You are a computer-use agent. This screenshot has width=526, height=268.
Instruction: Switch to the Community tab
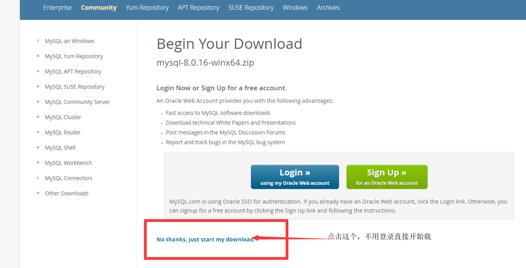(99, 8)
